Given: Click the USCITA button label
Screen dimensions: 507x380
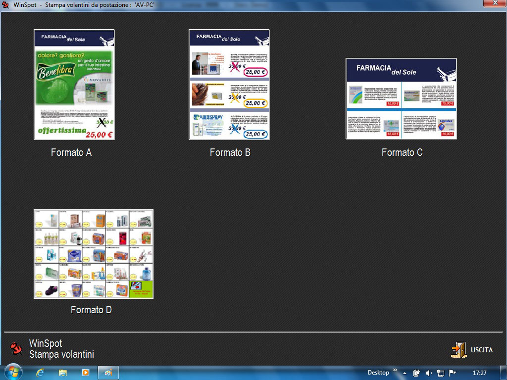Looking at the screenshot, I should click(x=481, y=350).
